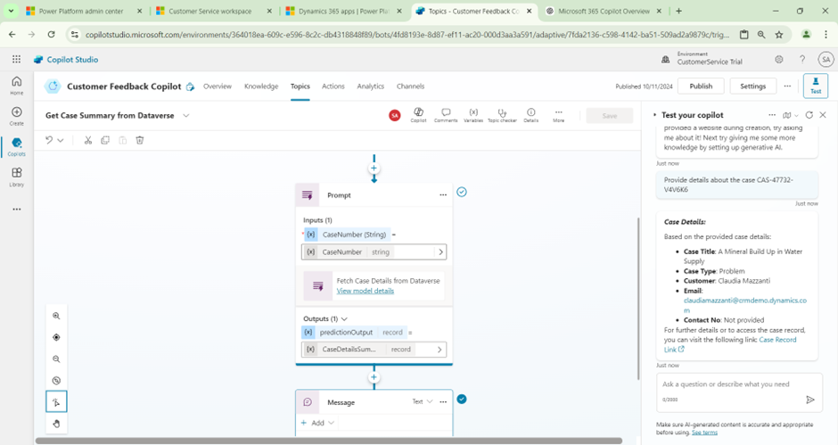Open Library in left sidebar
The height and width of the screenshot is (445, 838).
[x=16, y=177]
